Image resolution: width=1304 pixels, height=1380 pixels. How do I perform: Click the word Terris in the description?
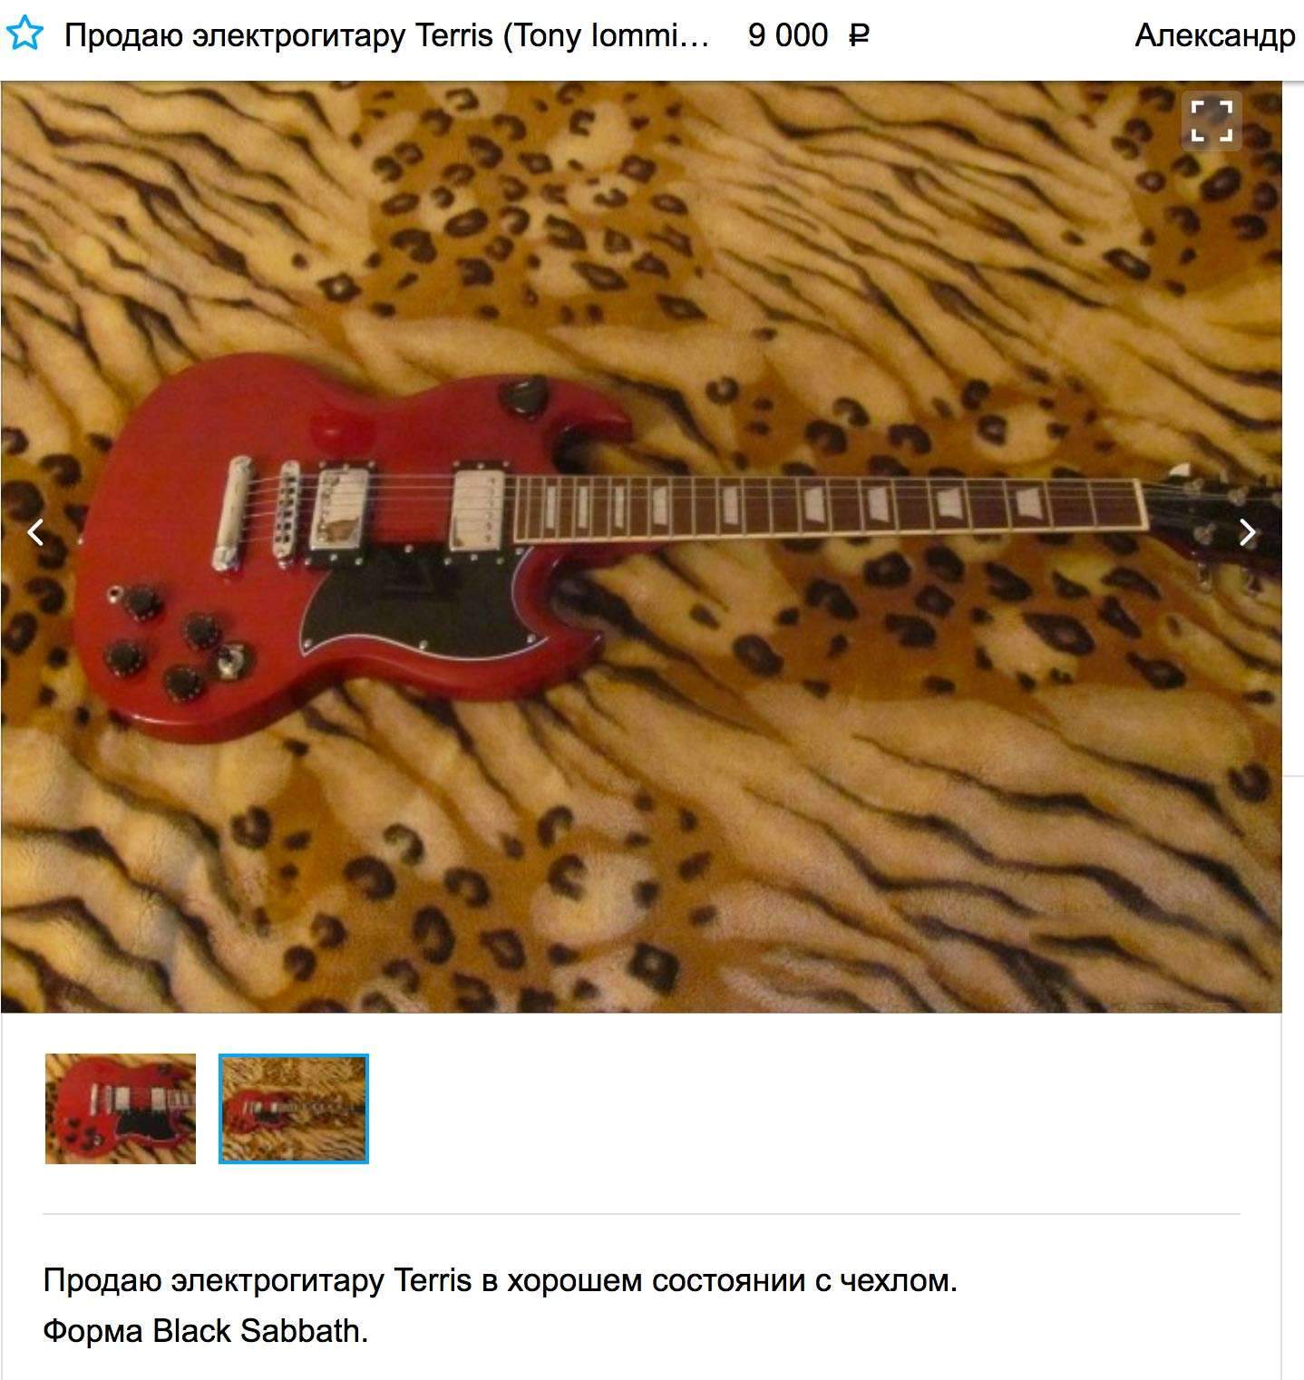pyautogui.click(x=433, y=1280)
